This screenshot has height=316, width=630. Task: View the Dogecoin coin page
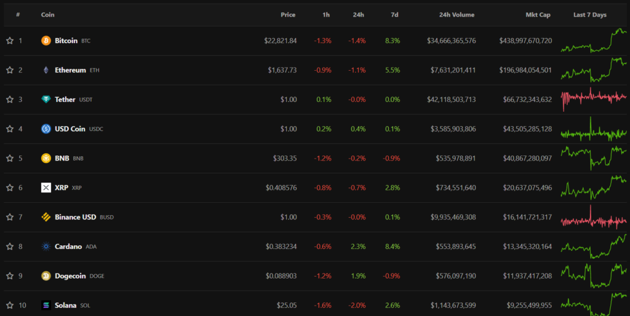pos(70,276)
